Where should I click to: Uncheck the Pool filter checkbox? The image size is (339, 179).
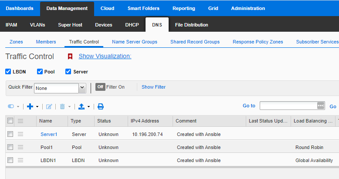40,72
